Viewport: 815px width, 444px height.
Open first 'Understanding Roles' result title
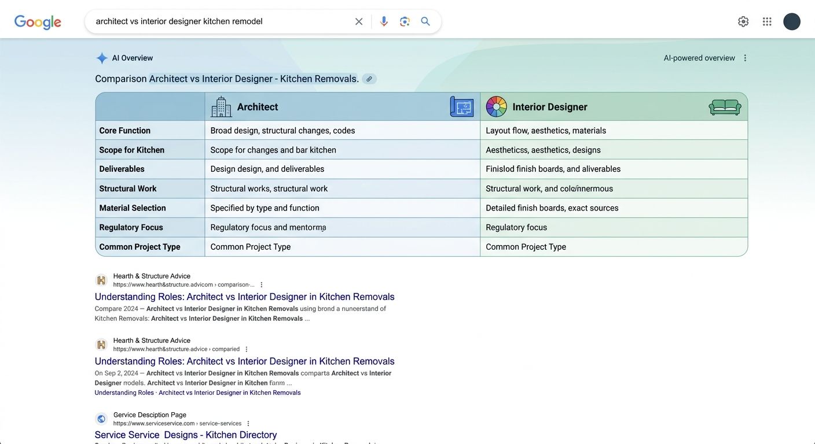coord(244,297)
